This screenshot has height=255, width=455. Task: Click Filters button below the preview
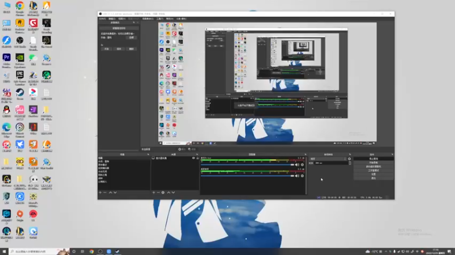[x=192, y=149]
